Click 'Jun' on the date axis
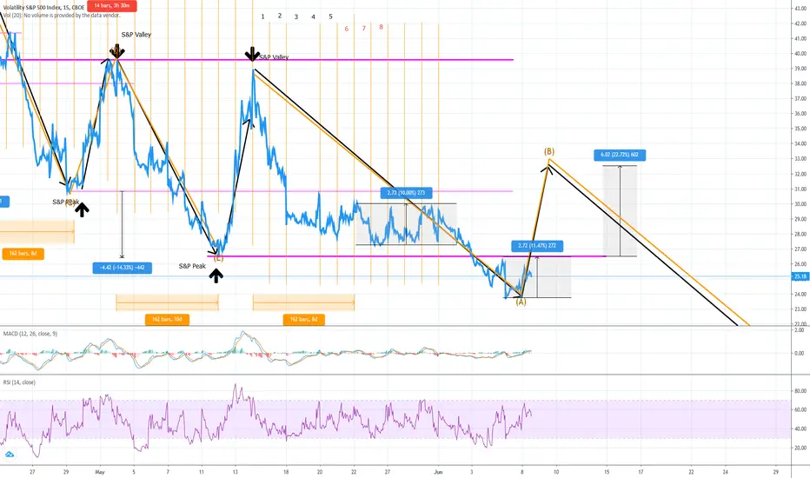Image resolution: width=810 pixels, height=478 pixels. [x=439, y=472]
